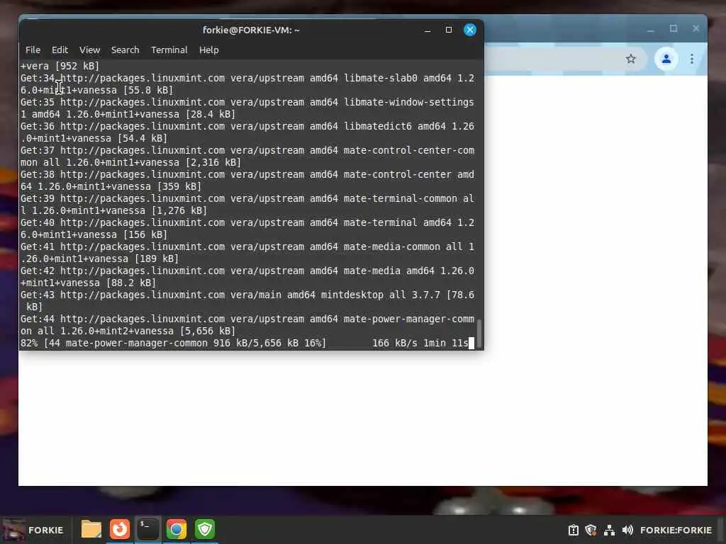The width and height of the screenshot is (726, 544).
Task: Open the Help menu in terminal
Action: click(x=209, y=50)
